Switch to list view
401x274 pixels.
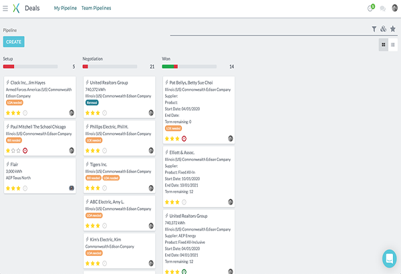pos(393,45)
